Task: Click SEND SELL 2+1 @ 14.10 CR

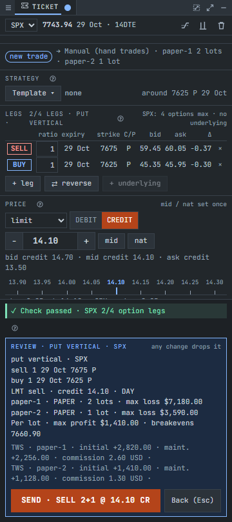Action: [x=86, y=500]
